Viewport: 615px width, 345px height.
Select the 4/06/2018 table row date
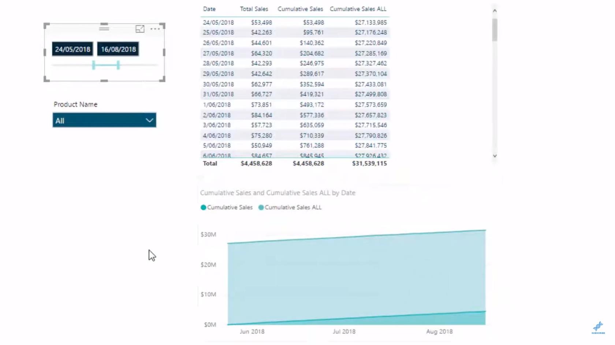[x=217, y=135]
